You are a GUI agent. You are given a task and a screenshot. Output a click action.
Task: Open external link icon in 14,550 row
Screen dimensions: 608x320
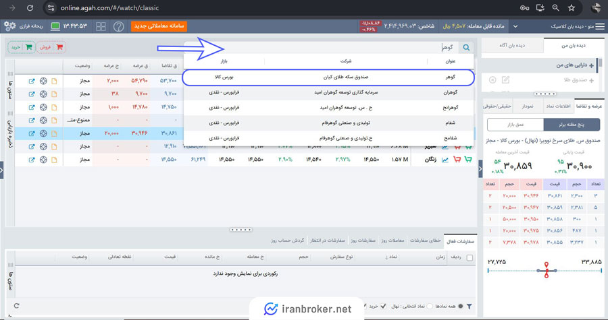(x=31, y=160)
